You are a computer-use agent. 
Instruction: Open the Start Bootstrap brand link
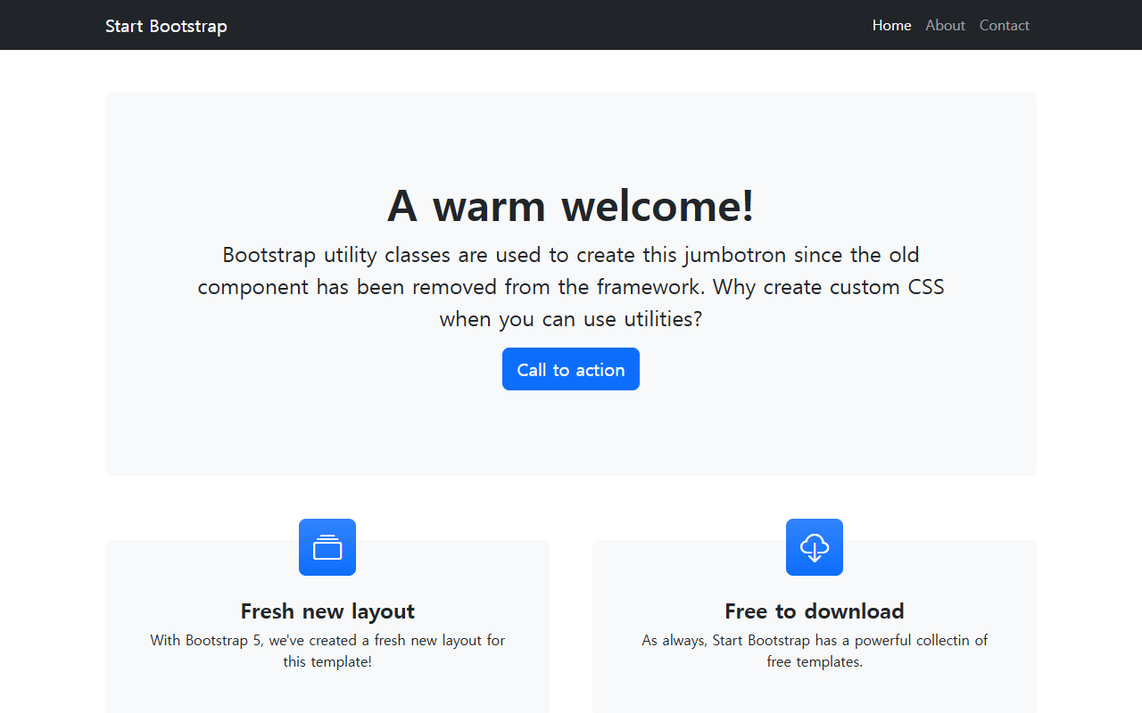166,26
